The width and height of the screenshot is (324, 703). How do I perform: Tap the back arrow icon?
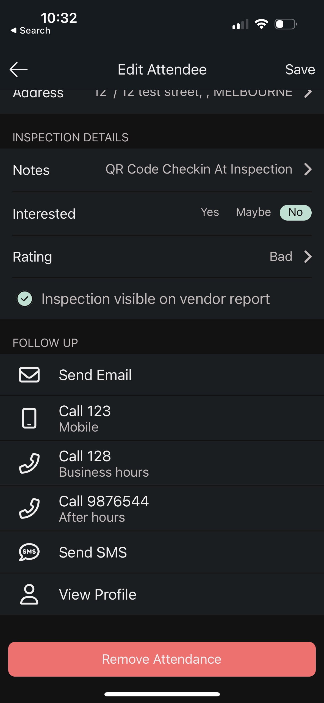click(18, 69)
